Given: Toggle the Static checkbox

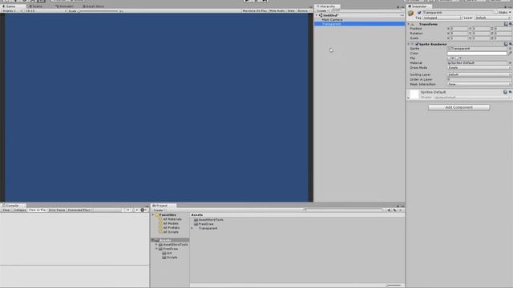Looking at the screenshot, I should click(496, 13).
